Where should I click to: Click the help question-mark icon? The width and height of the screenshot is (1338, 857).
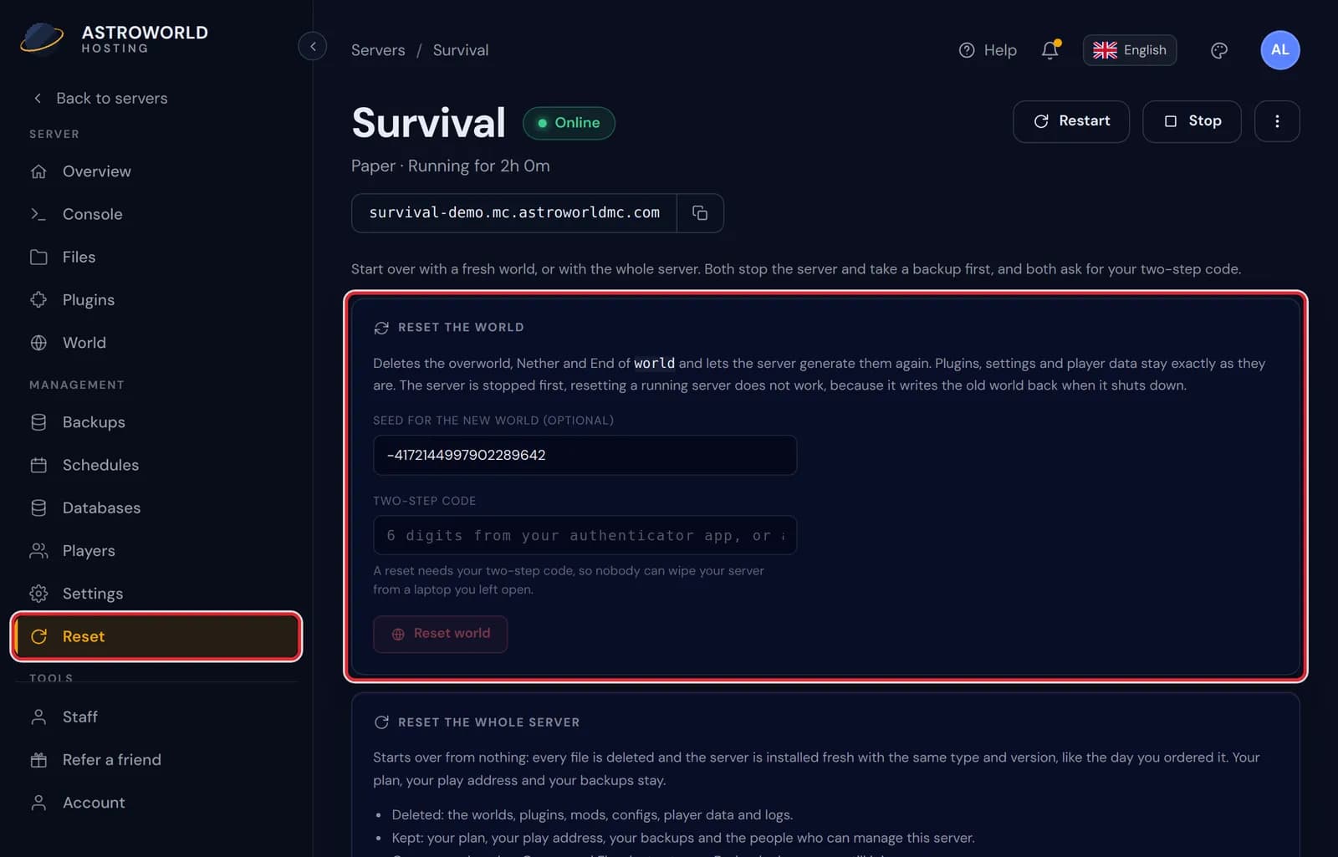(967, 50)
